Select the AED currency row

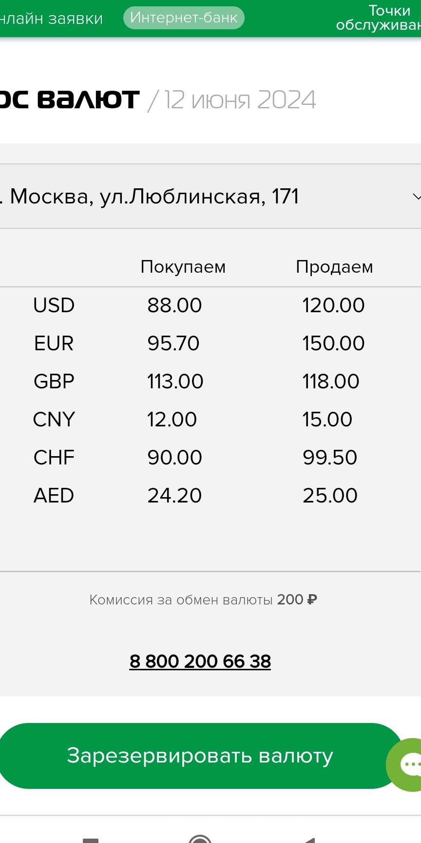pos(210,496)
